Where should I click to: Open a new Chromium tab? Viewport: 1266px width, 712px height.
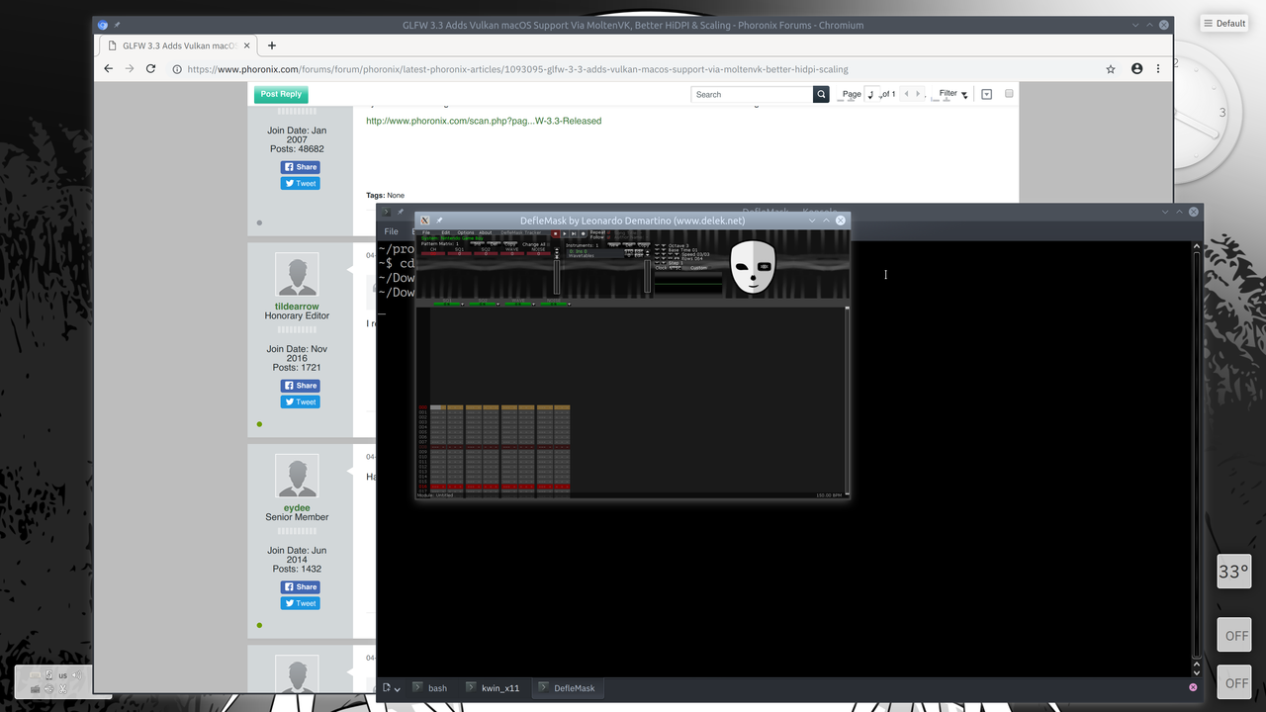point(272,45)
